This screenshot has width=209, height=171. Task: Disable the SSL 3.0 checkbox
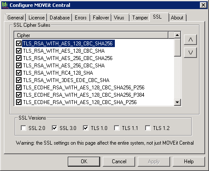tap(54, 128)
